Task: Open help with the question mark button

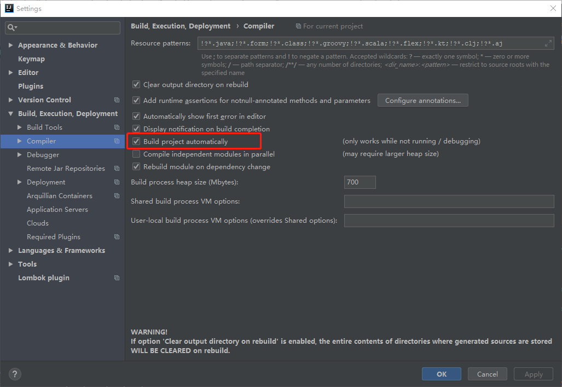Action: (x=15, y=374)
